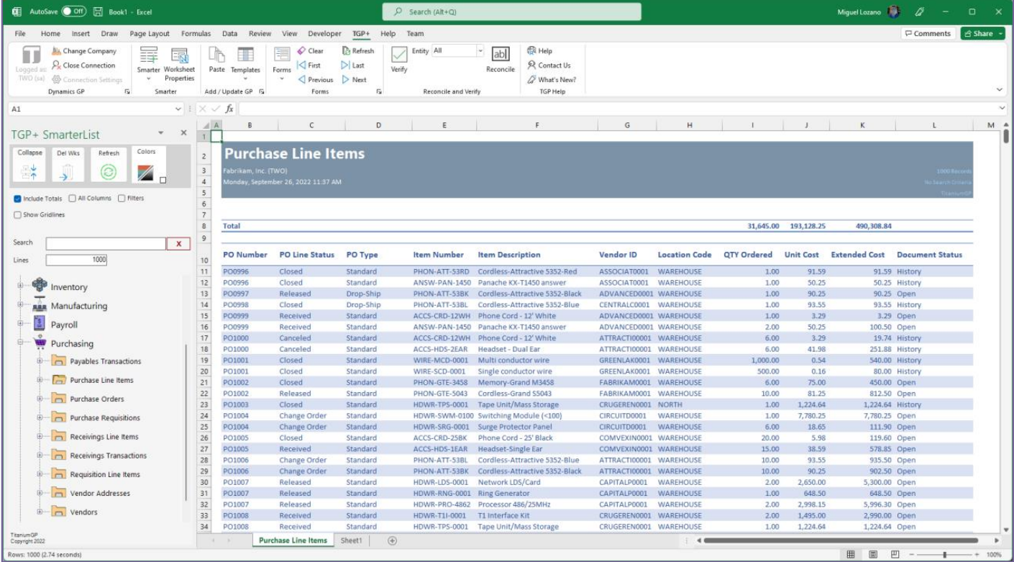Open the Name Box dropdown arrow
The width and height of the screenshot is (1014, 562).
point(178,109)
